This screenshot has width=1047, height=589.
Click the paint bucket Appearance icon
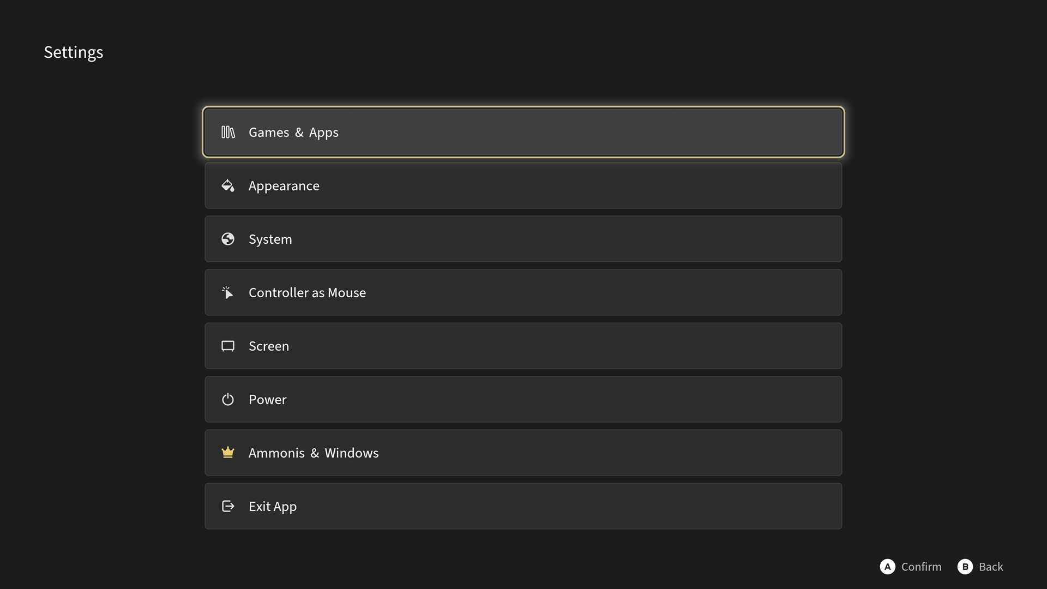click(x=228, y=185)
